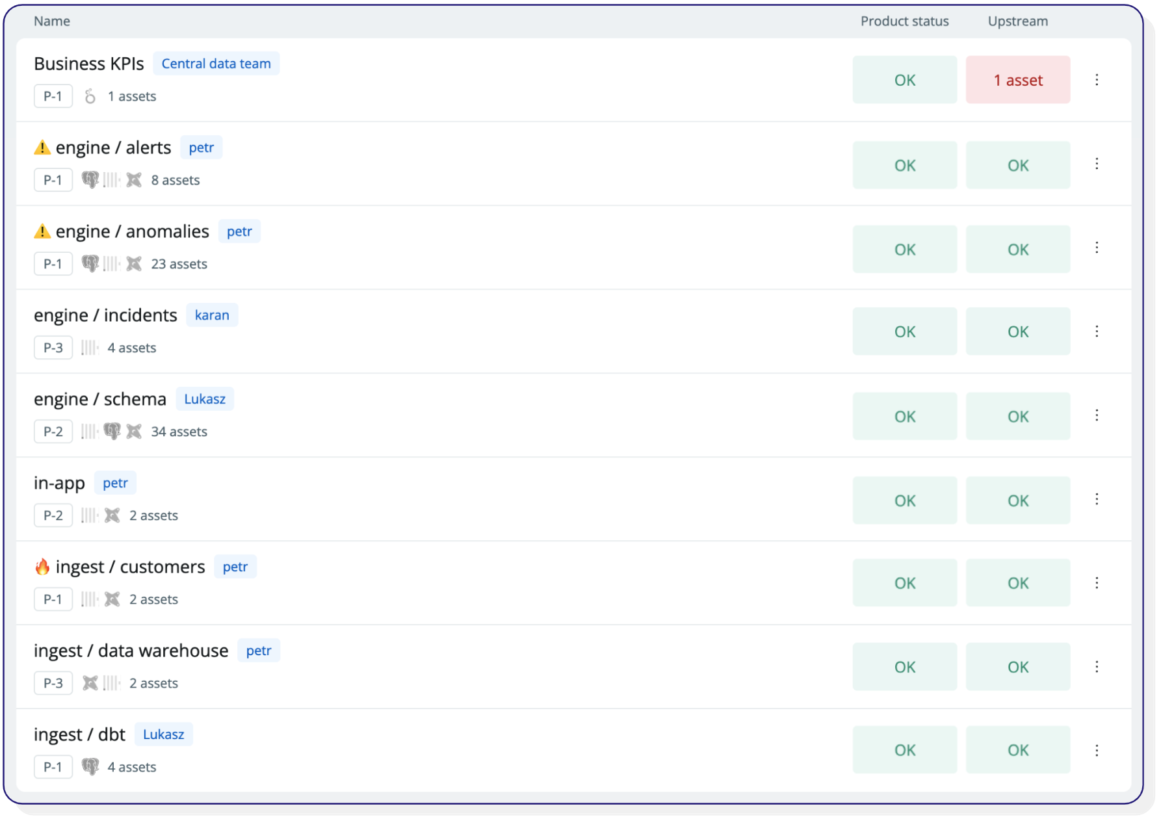Click the PostgreSQL elephant icon in engine / schema
This screenshot has width=1161, height=819.
[x=112, y=432]
